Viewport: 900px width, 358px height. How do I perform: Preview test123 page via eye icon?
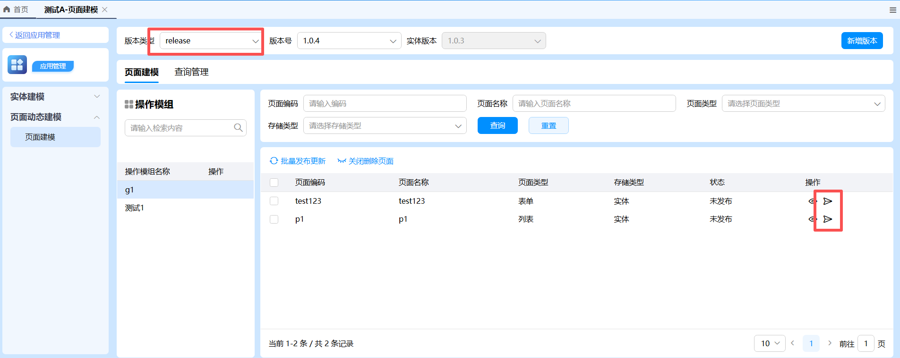(x=812, y=201)
